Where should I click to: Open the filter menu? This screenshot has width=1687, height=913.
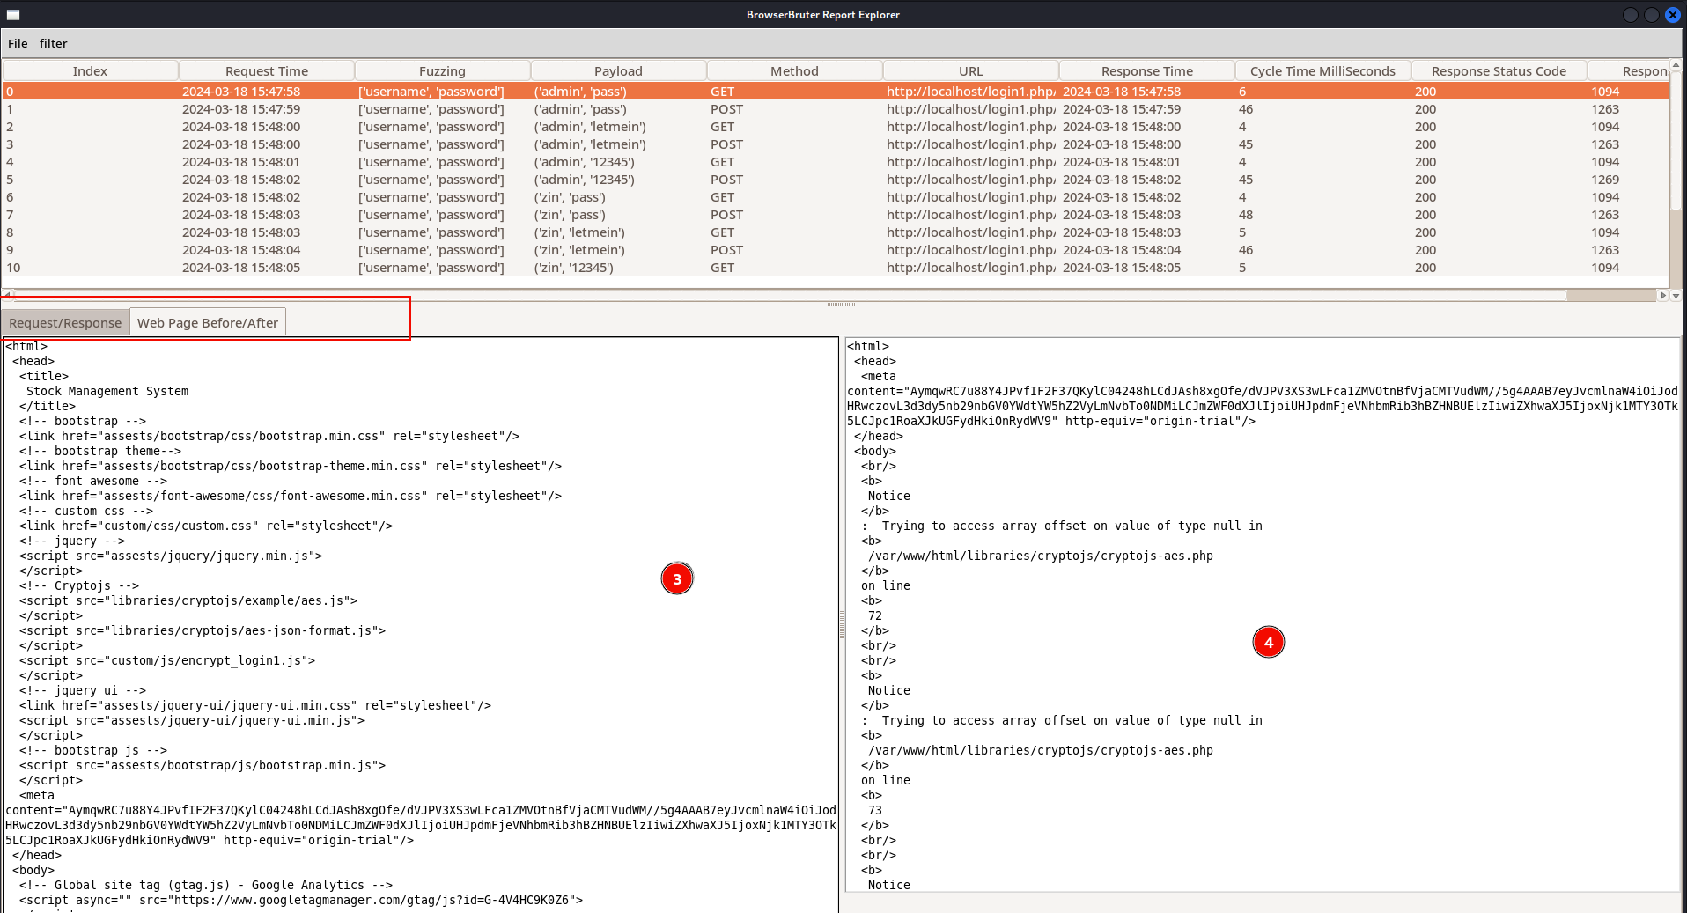point(53,43)
